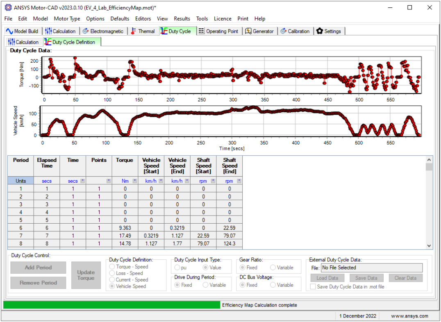This screenshot has width=441, height=322.
Task: Click the Torque column header
Action: point(125,166)
